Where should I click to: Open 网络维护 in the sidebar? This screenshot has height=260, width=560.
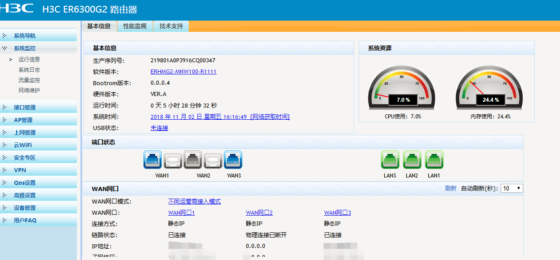[x=29, y=91]
